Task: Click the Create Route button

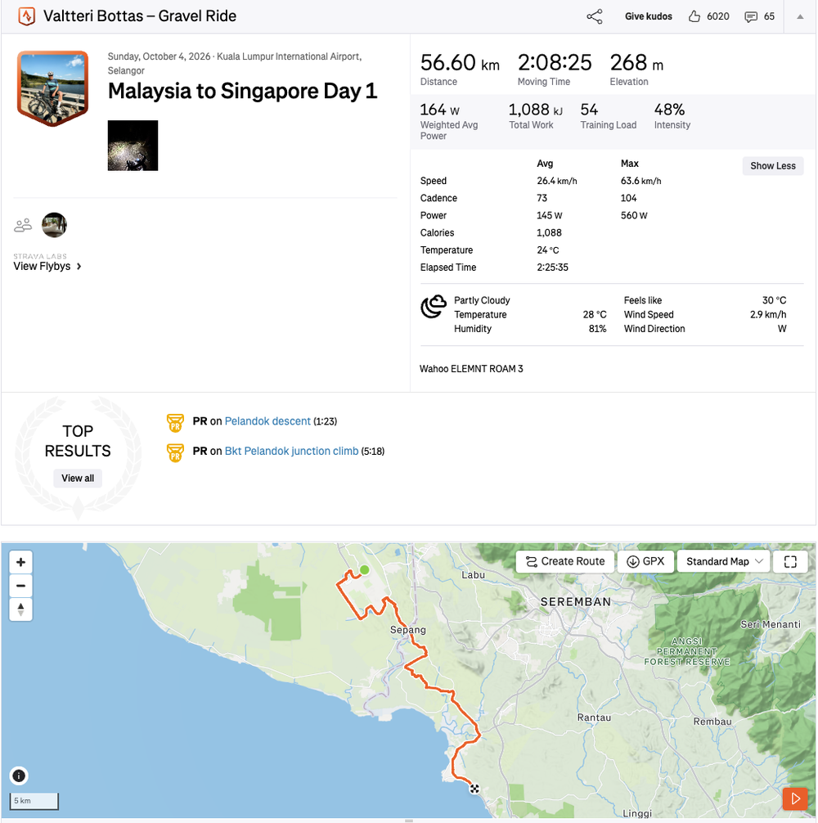Action: point(565,561)
